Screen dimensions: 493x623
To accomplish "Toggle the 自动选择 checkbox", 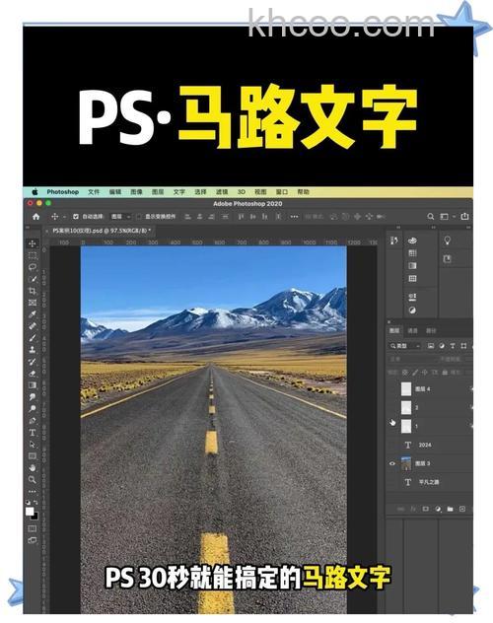I will pyautogui.click(x=76, y=217).
